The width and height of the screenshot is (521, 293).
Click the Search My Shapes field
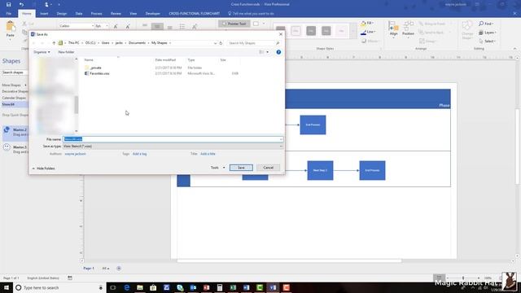click(253, 43)
